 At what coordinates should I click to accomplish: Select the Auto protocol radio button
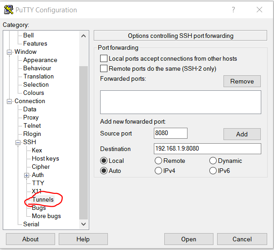pos(104,171)
